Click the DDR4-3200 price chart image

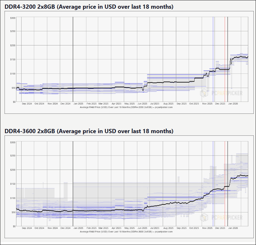point(130,63)
